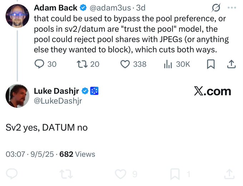Screen dimensions: 243x186
Task: Click Luke Dashjr's display name
Action: click(x=56, y=91)
